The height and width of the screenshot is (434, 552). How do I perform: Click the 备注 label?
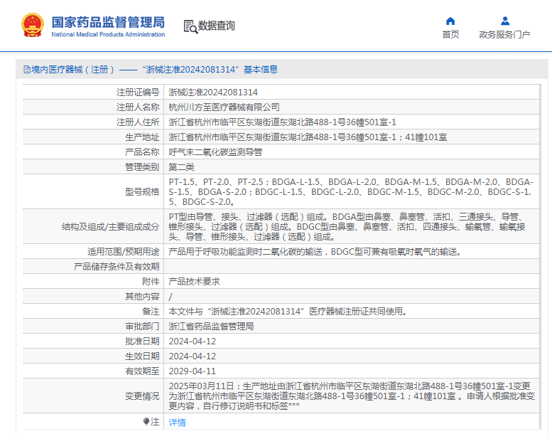151,312
